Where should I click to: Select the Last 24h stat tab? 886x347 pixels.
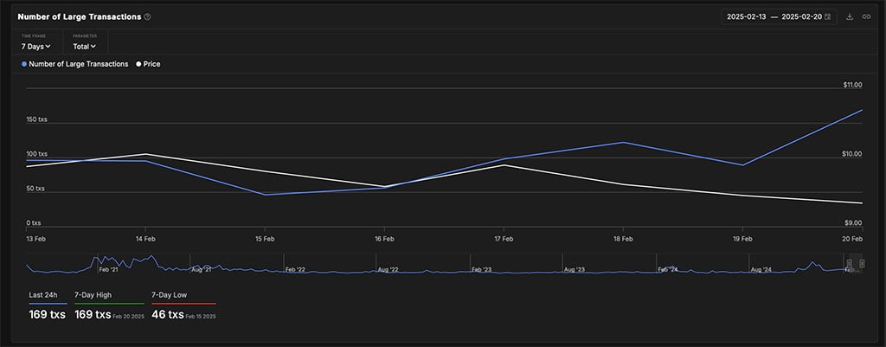[43, 295]
